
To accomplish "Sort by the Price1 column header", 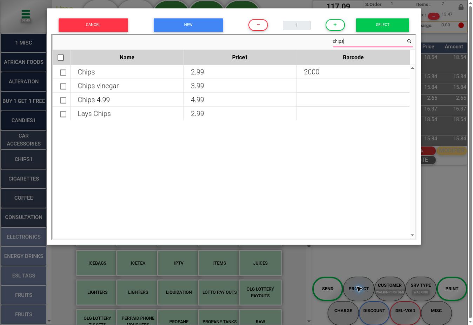I will [240, 58].
